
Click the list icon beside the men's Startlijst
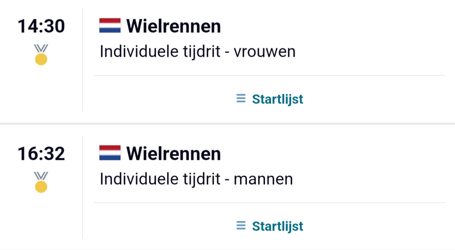click(241, 226)
